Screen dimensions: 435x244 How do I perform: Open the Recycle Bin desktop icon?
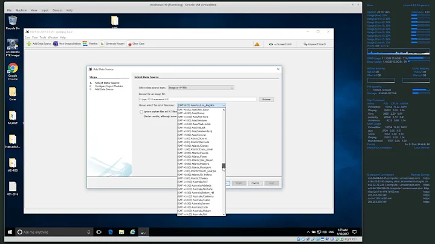coord(13,23)
